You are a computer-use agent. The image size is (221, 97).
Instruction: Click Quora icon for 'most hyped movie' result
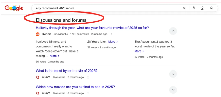[x=37, y=77]
